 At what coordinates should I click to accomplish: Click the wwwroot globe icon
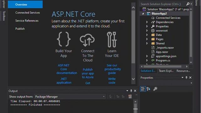point(153,31)
